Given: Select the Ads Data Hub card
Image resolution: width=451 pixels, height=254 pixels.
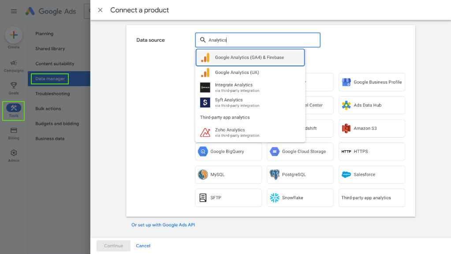Looking at the screenshot, I should point(372,105).
